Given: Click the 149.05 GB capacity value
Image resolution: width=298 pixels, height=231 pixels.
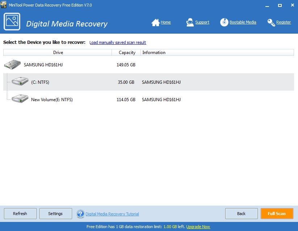Looking at the screenshot, I should tap(126, 65).
